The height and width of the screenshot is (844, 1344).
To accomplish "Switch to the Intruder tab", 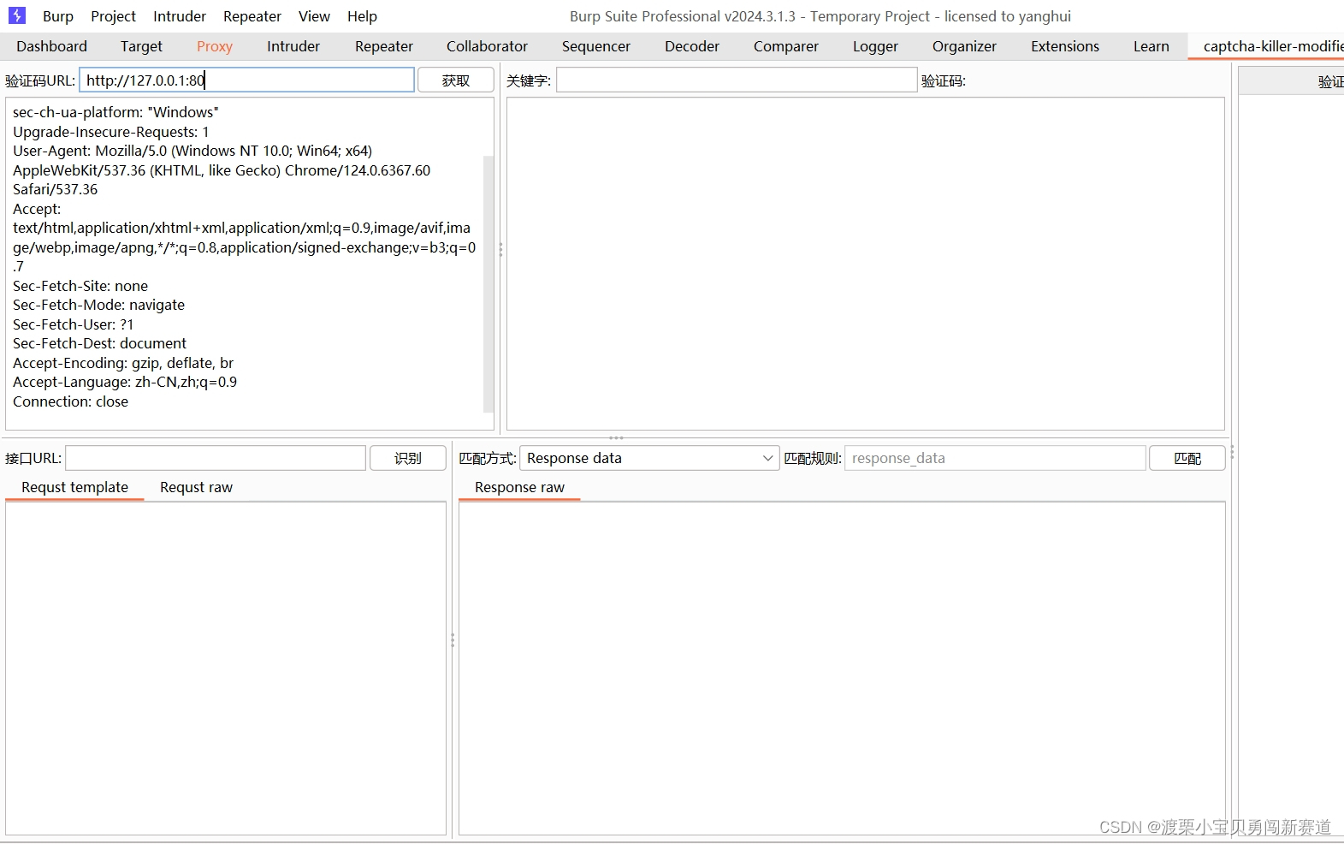I will [x=293, y=46].
